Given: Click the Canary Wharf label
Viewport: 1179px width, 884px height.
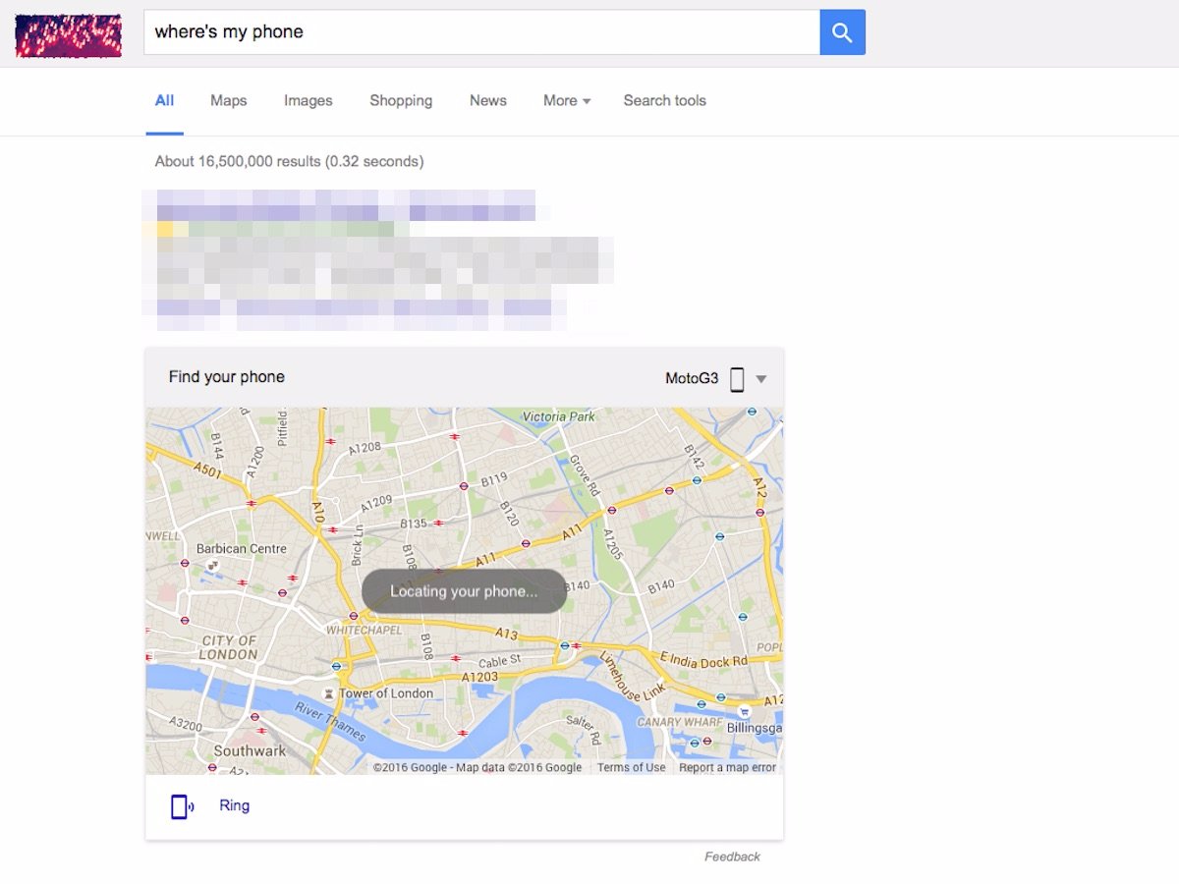Looking at the screenshot, I should pyautogui.click(x=680, y=723).
